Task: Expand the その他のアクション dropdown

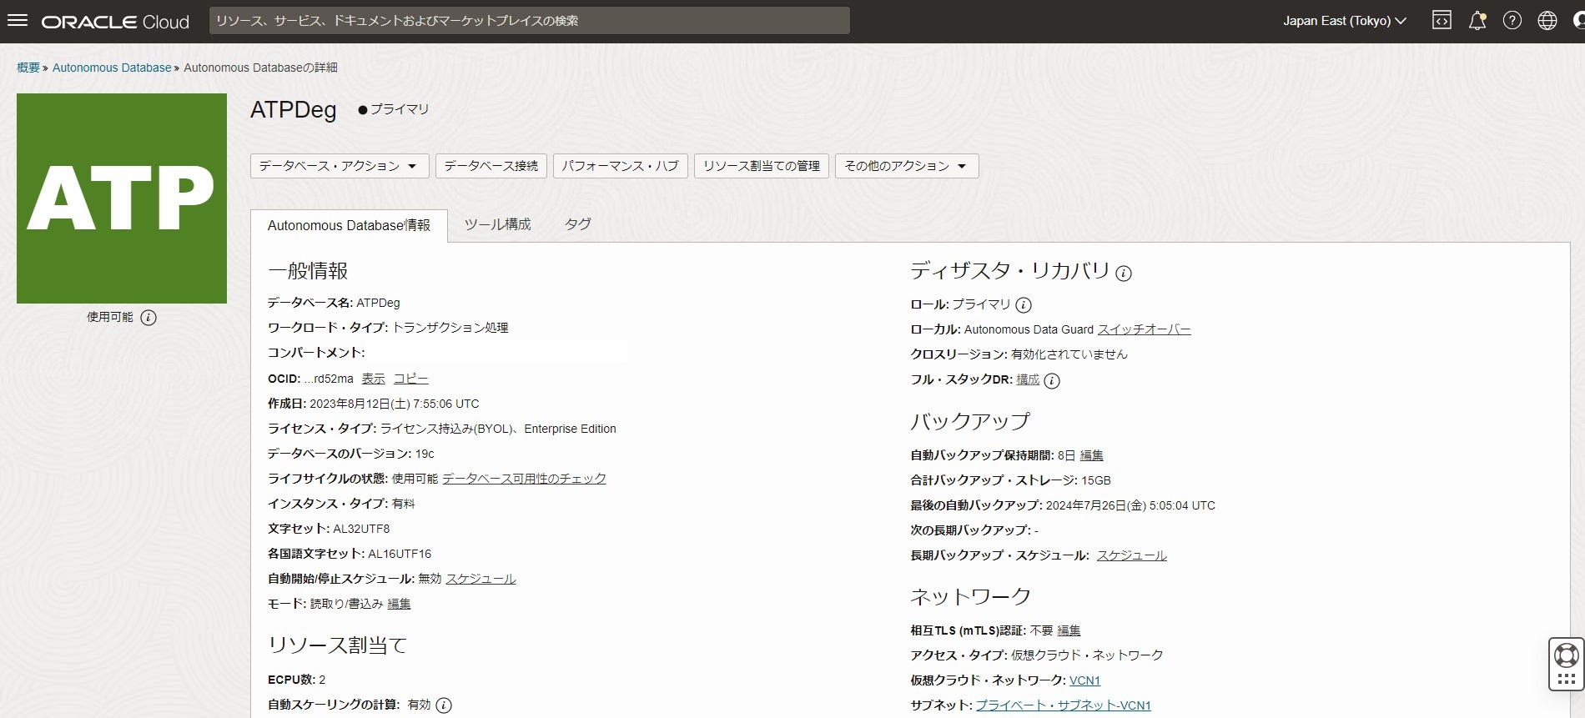Action: (x=906, y=166)
